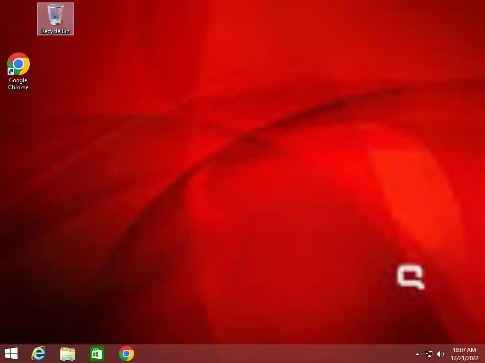485x363 pixels.
Task: Launch Chrome from the taskbar
Action: tap(126, 354)
